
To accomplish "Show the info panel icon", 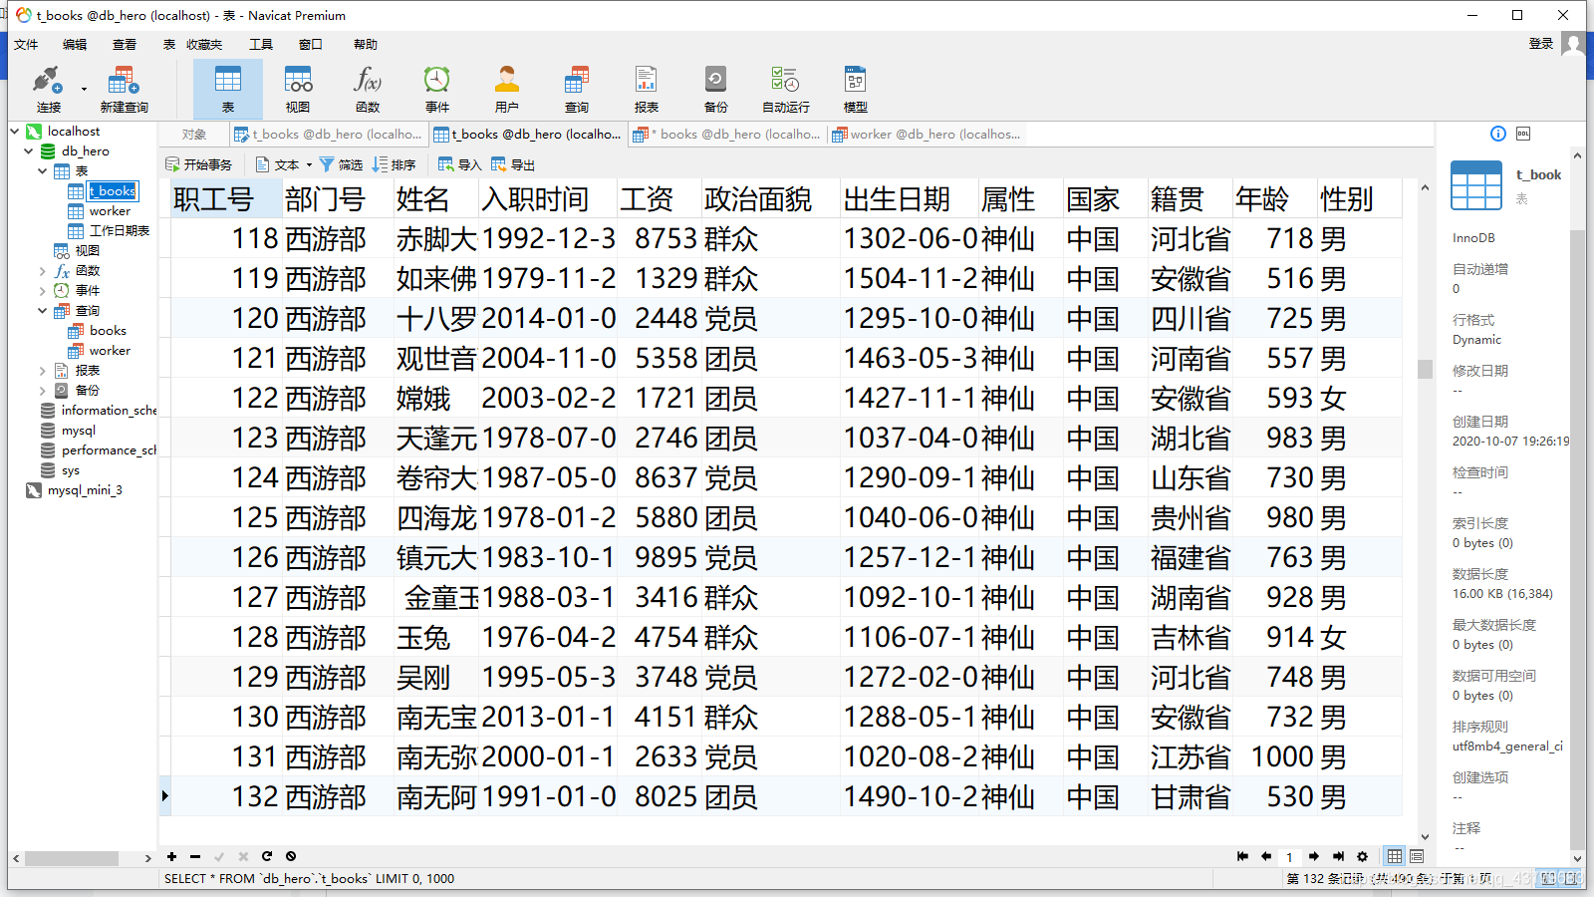I will point(1497,134).
